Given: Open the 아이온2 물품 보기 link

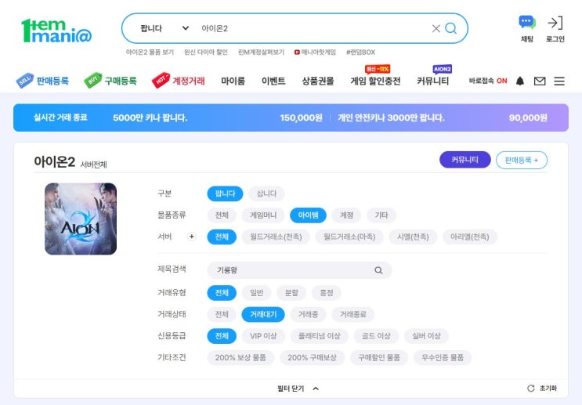Looking at the screenshot, I should (150, 52).
